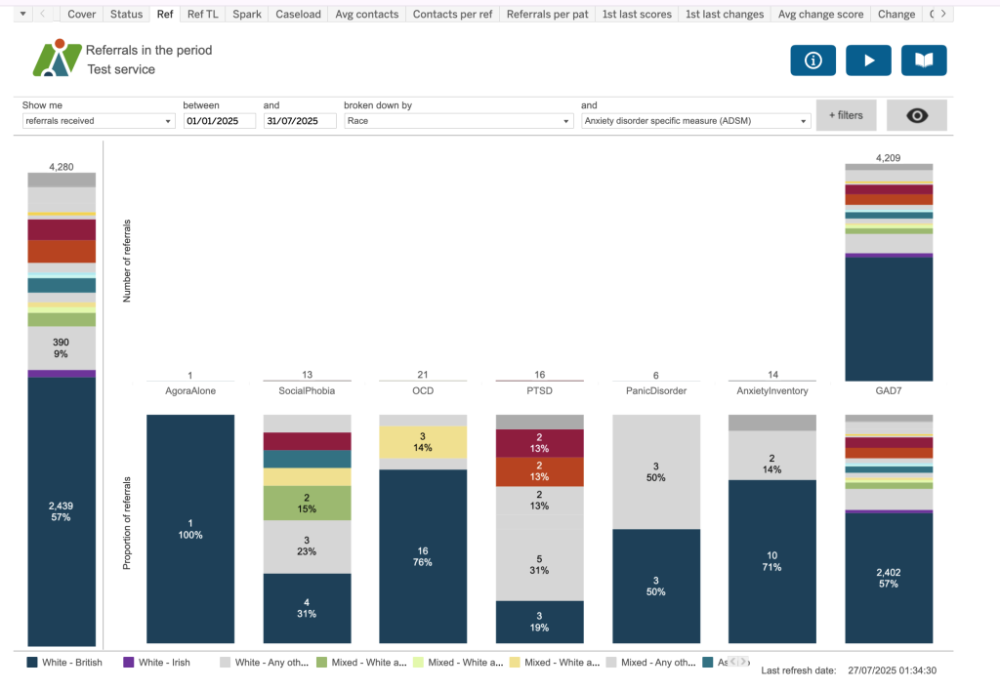
Task: Open the book guide icon
Action: [923, 61]
